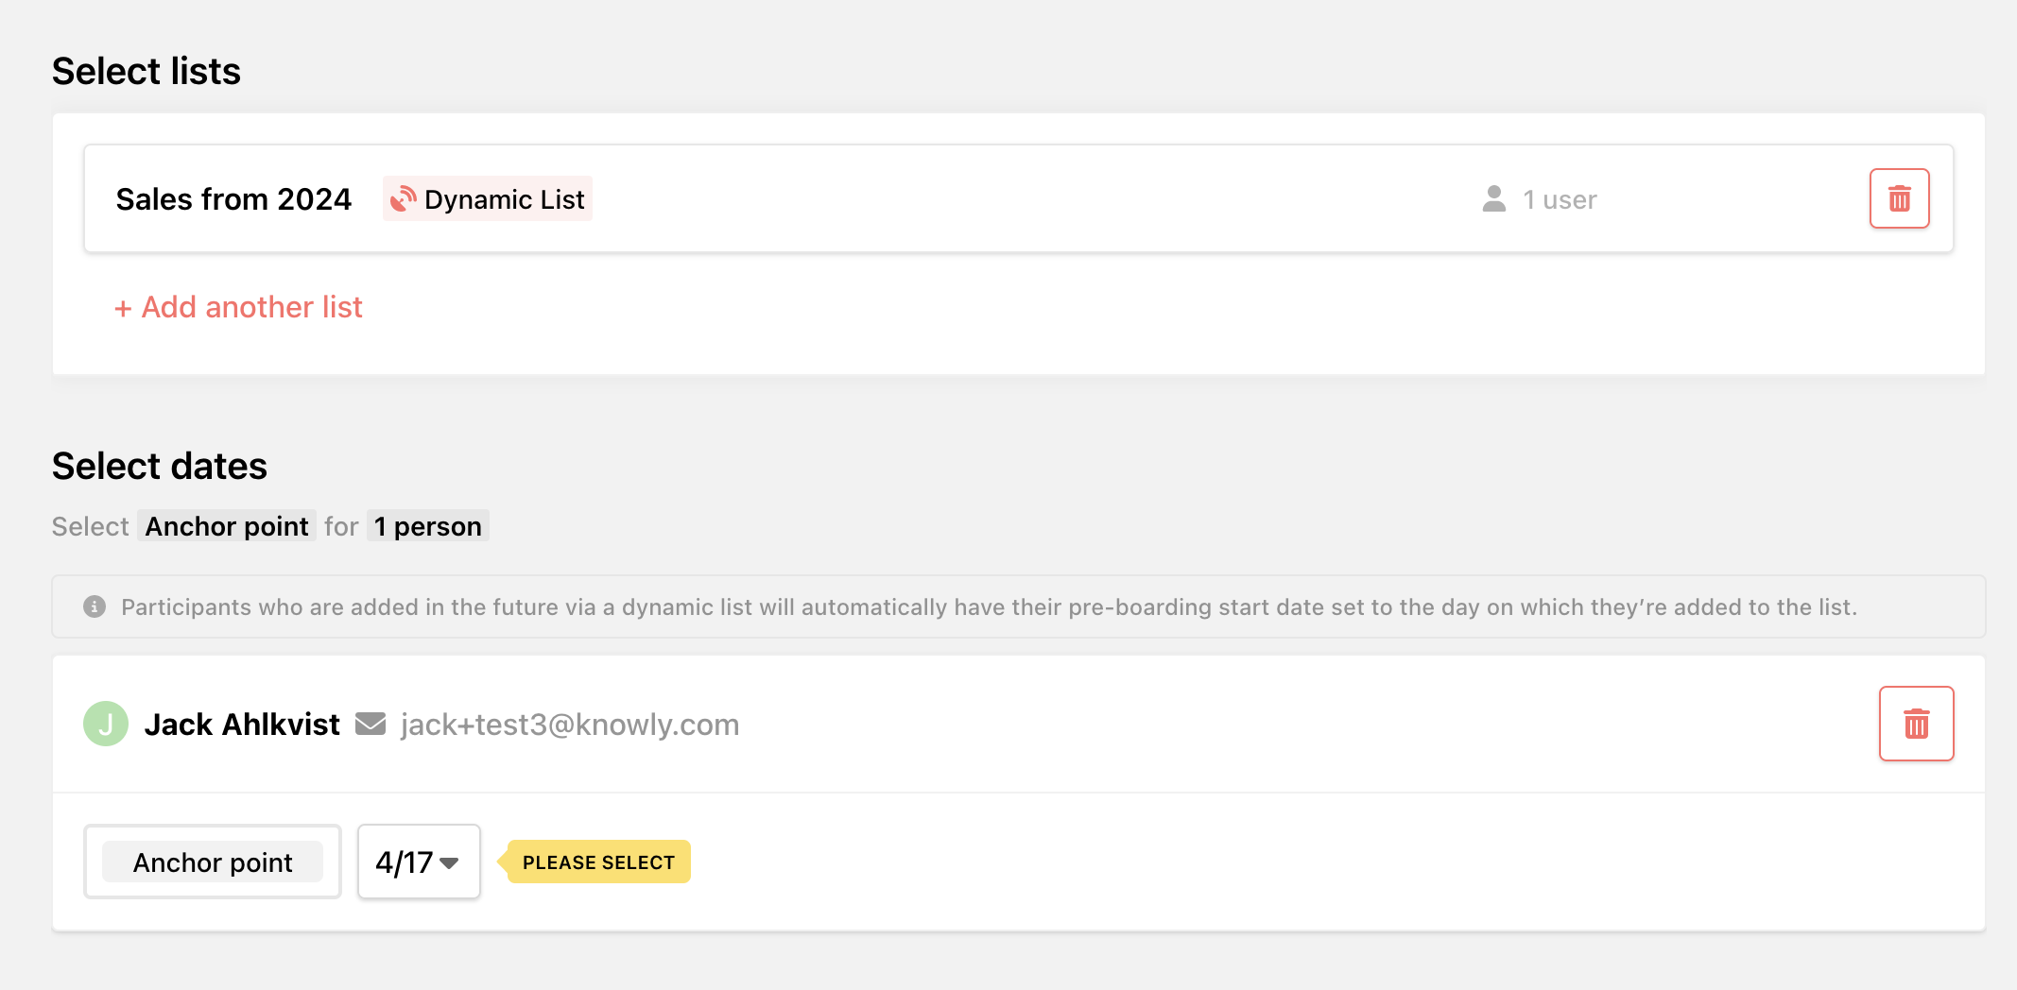Click the Sales from 2024 list name
2017x990 pixels.
233,199
